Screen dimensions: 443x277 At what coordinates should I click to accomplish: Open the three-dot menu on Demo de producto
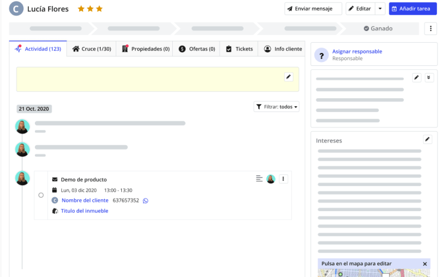click(284, 179)
